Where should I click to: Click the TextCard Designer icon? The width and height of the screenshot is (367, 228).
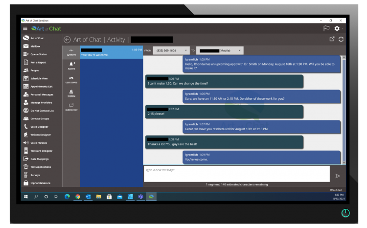coord(26,151)
